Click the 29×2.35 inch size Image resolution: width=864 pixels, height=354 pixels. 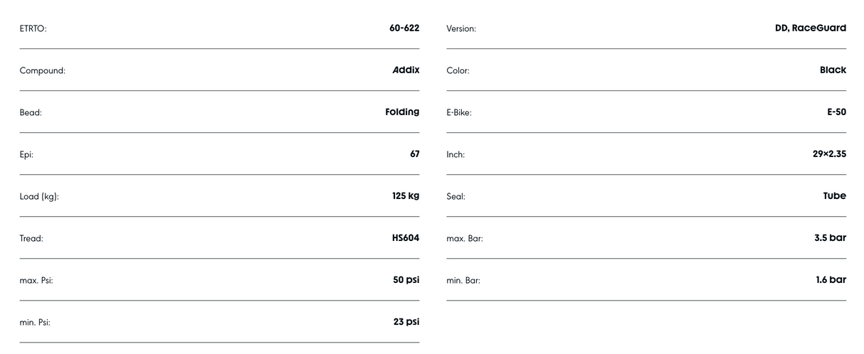[x=830, y=154]
